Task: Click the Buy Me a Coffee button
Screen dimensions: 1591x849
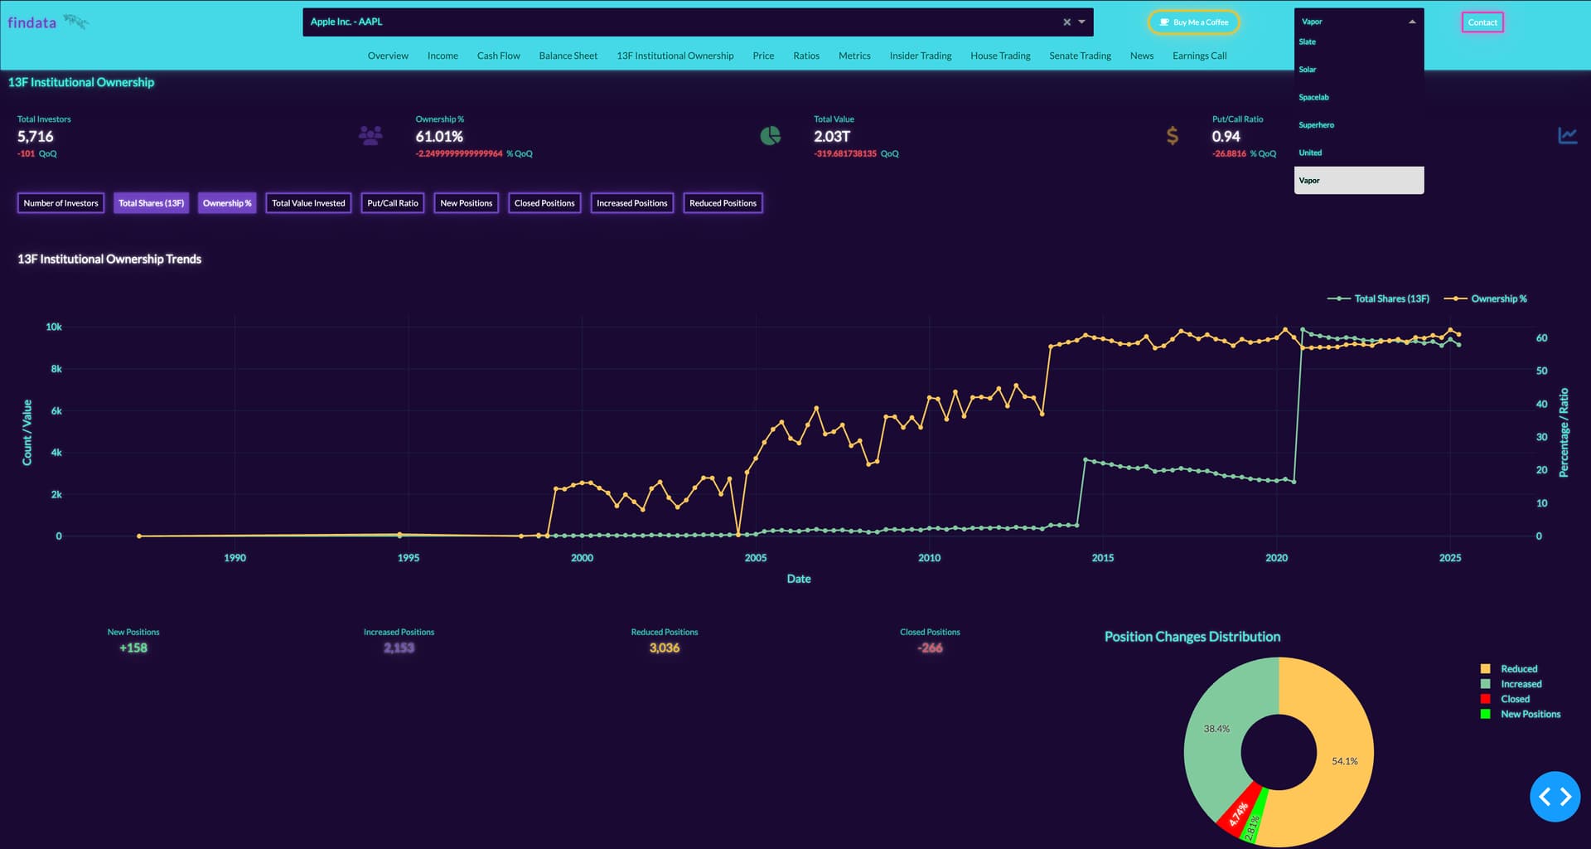Action: click(1193, 22)
